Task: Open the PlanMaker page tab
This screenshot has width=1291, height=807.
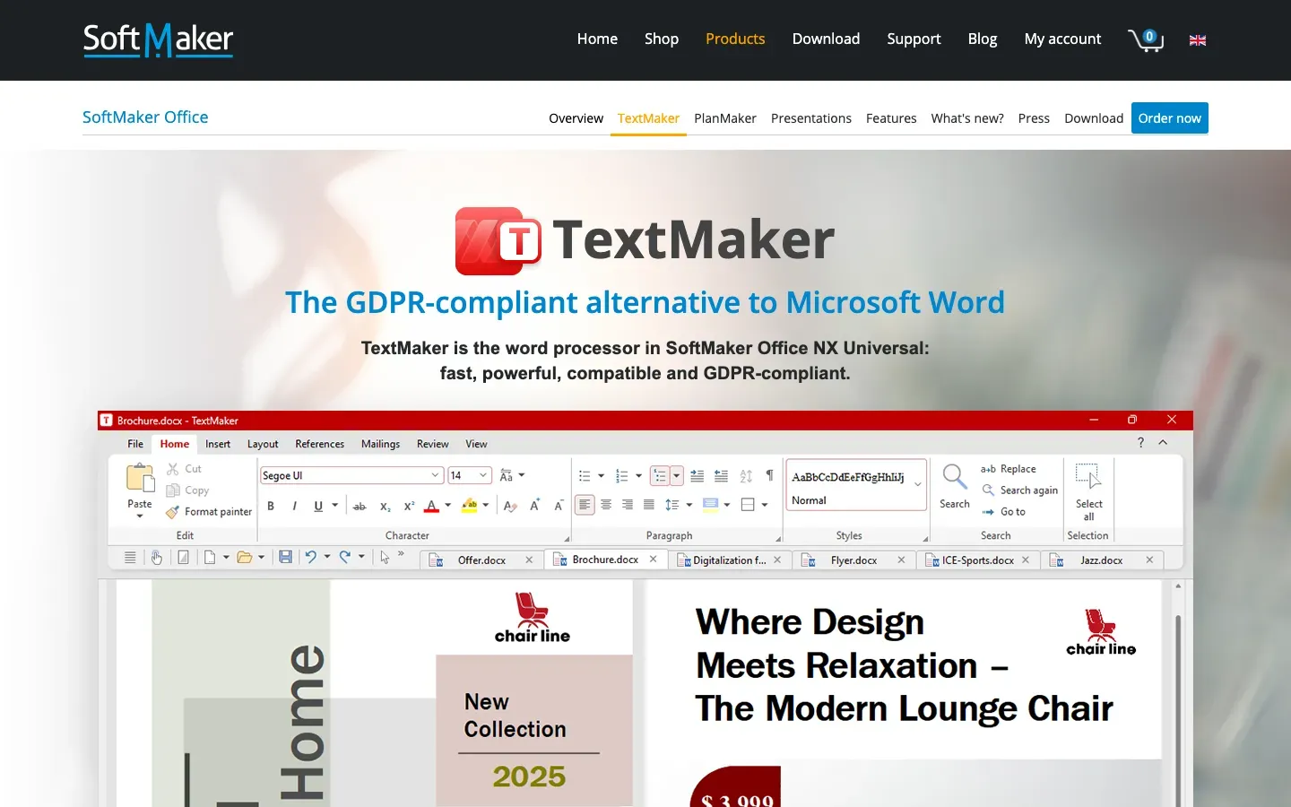Action: (x=725, y=118)
